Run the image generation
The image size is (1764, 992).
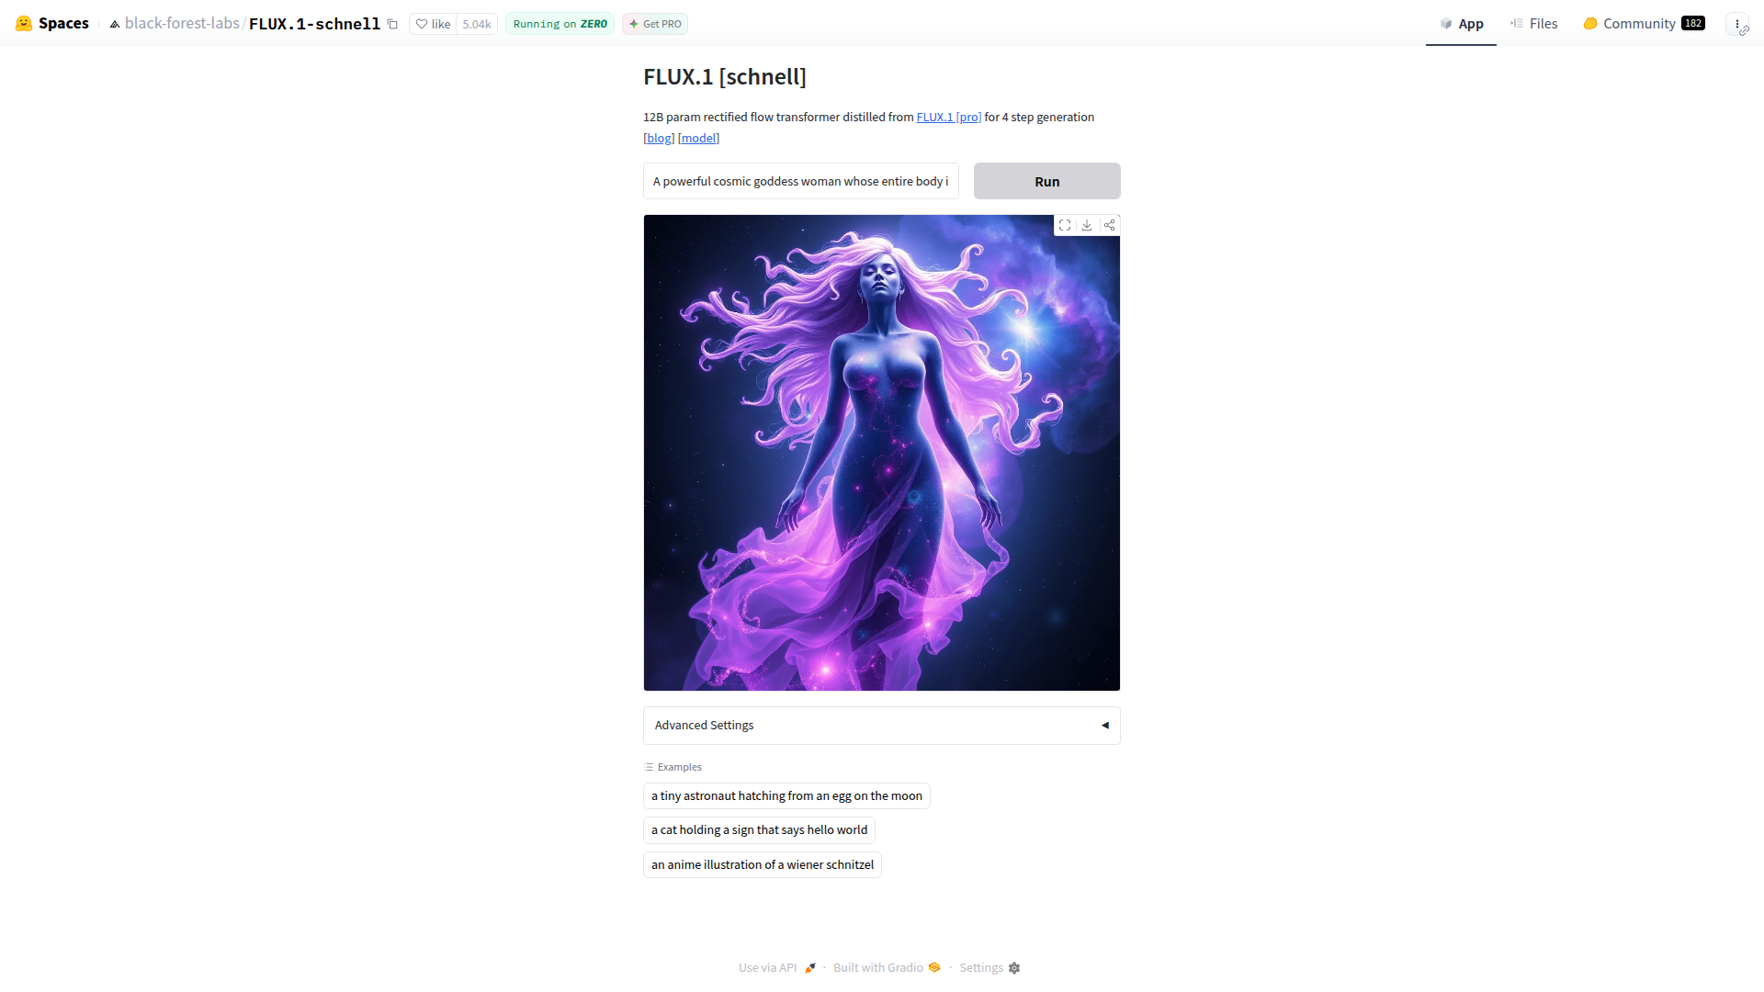(1047, 181)
